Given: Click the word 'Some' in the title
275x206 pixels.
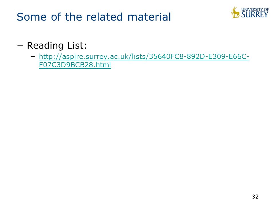Looking at the screenshot, I should [32, 17].
